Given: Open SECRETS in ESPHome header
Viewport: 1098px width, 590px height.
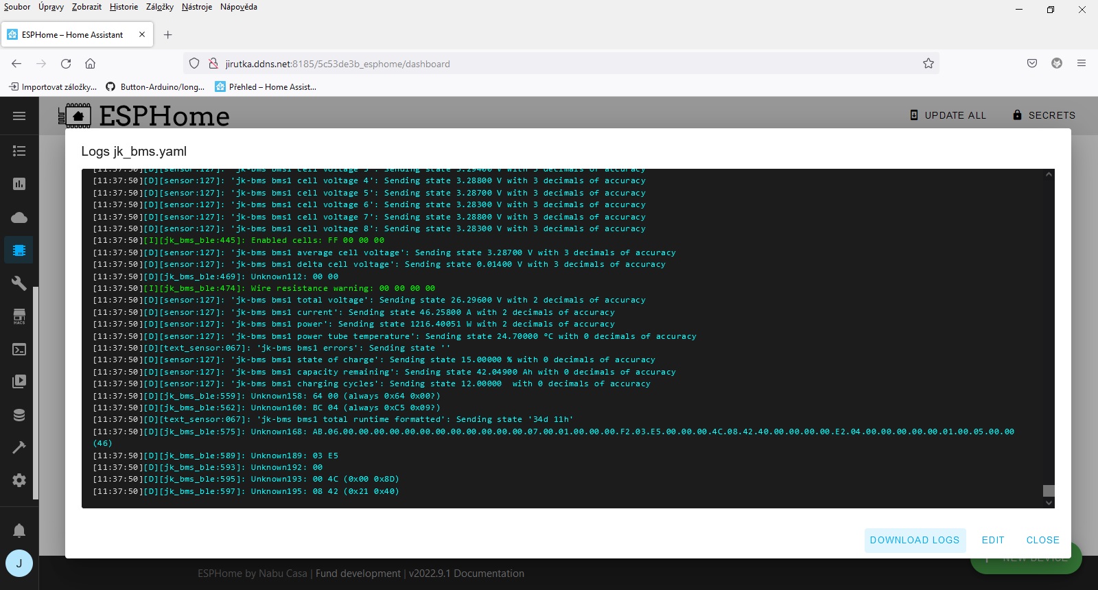Looking at the screenshot, I should (x=1044, y=115).
